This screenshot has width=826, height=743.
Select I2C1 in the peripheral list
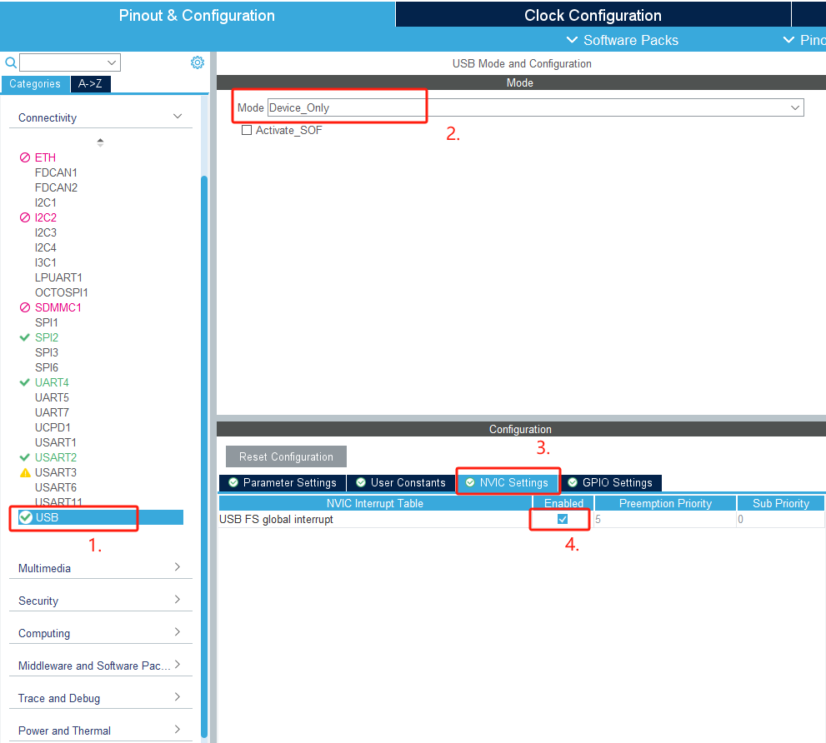point(45,202)
